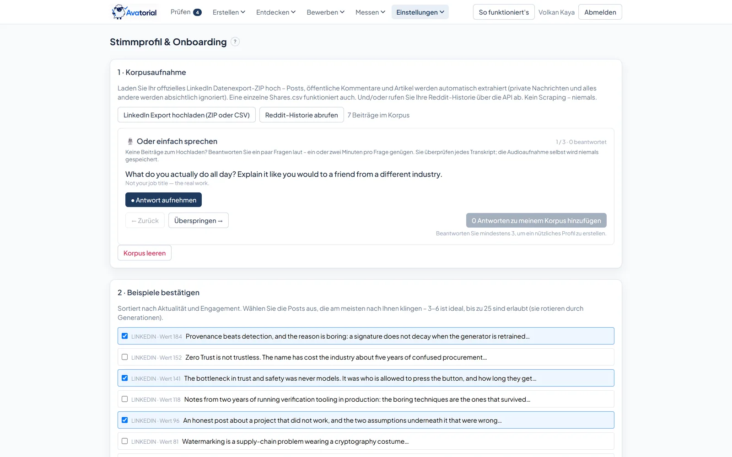732x457 pixels.
Task: Click Reddit-Historie abrufen button
Action: point(301,115)
